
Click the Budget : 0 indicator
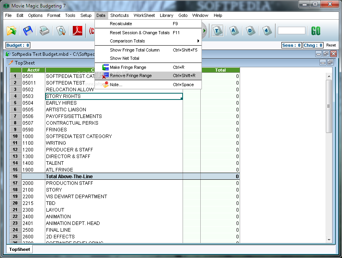[18, 45]
